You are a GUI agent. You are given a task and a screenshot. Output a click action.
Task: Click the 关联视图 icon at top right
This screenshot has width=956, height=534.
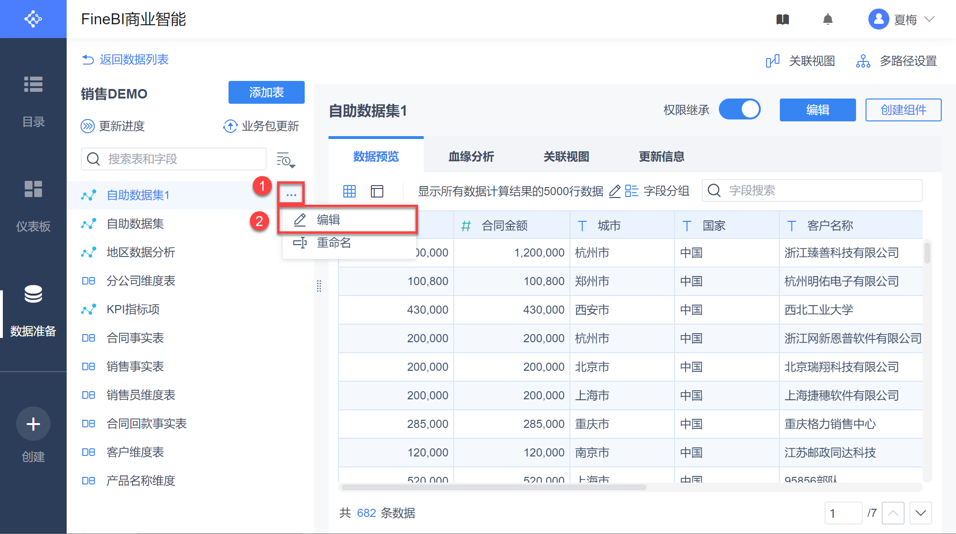(772, 61)
